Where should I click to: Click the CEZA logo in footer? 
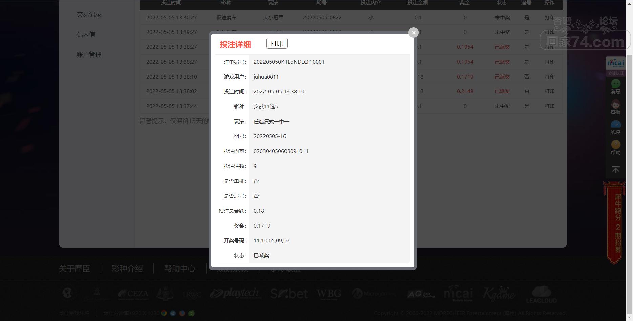coord(133,294)
